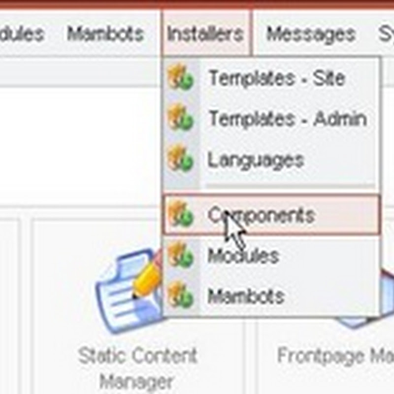The height and width of the screenshot is (394, 394).
Task: Expand the Messages top menu
Action: tap(311, 34)
